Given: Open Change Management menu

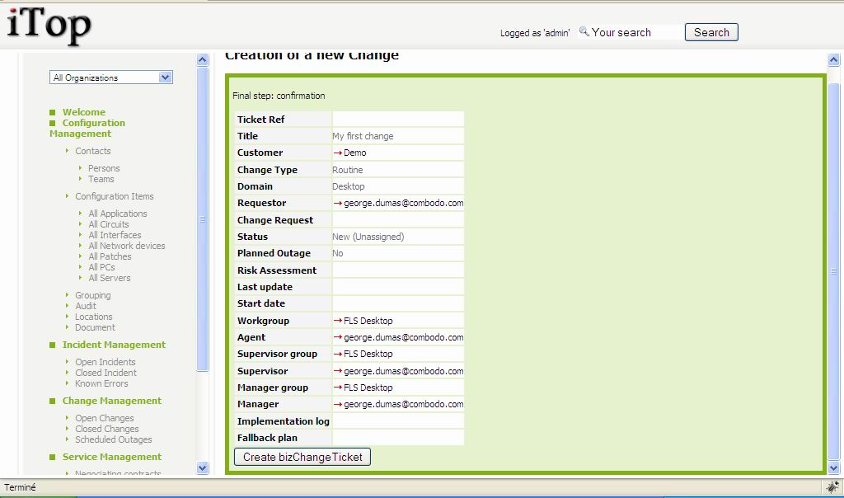Looking at the screenshot, I should [x=111, y=401].
